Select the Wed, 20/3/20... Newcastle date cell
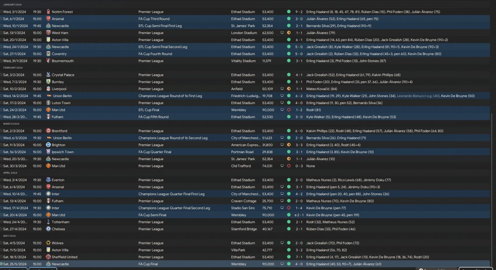496x270 pixels. (x=15, y=159)
